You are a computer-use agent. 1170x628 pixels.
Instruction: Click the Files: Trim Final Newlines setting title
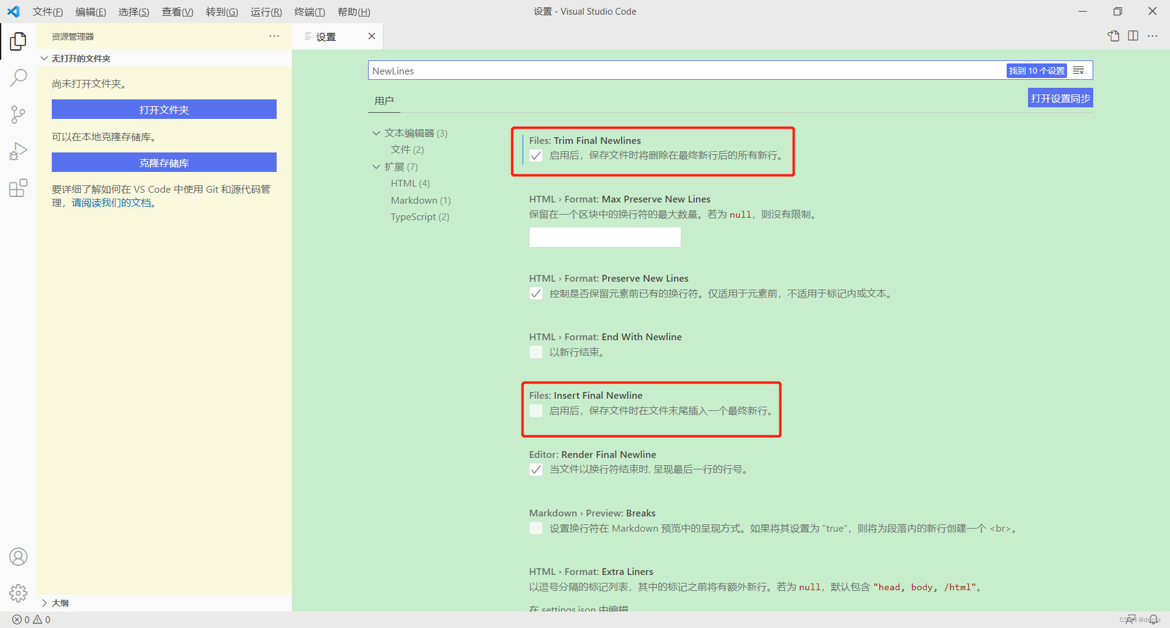(x=585, y=140)
